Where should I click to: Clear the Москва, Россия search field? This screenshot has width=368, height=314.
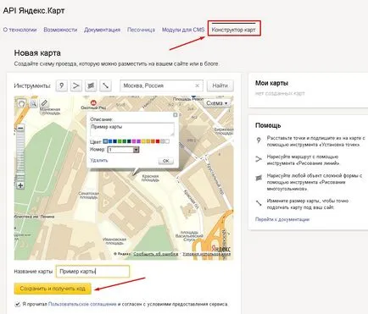point(198,85)
